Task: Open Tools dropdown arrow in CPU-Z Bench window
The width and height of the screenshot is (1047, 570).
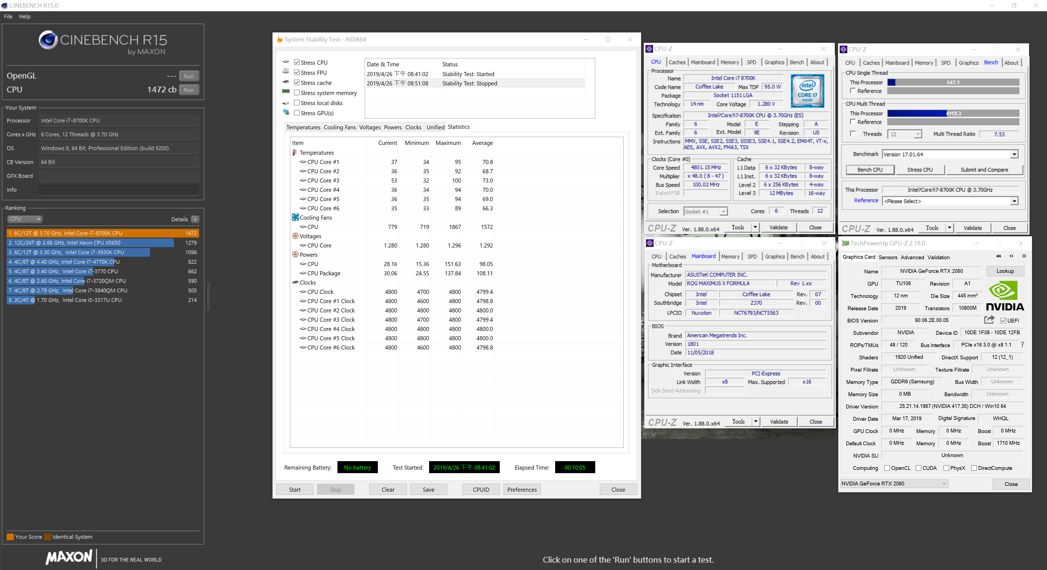Action: point(949,228)
